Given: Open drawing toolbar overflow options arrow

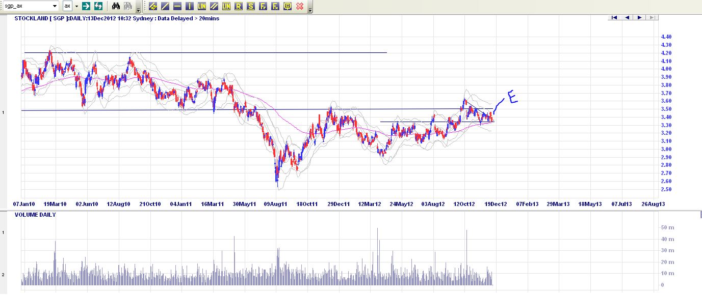Looking at the screenshot, I should [310, 7].
